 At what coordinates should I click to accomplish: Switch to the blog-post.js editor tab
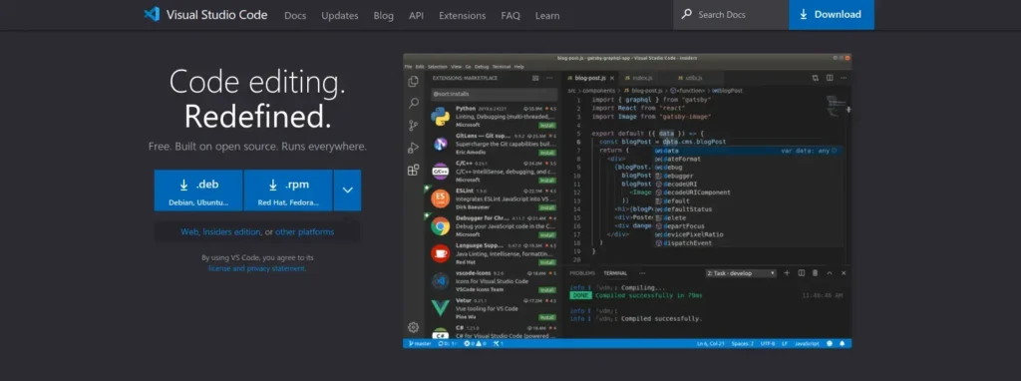(x=589, y=78)
